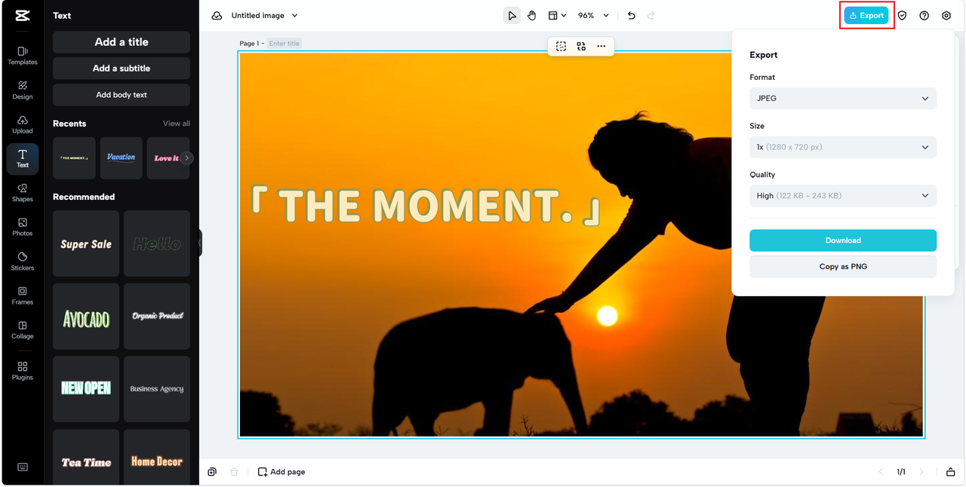The height and width of the screenshot is (487, 966).
Task: Click the smart select frame icon
Action: (561, 46)
